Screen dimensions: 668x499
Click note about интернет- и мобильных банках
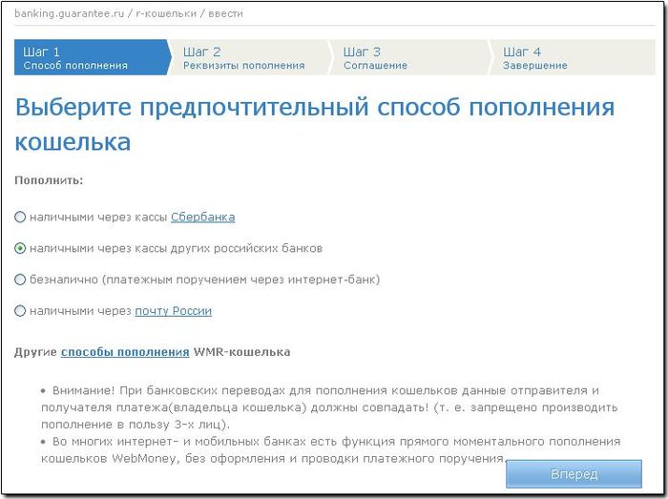click(x=330, y=450)
